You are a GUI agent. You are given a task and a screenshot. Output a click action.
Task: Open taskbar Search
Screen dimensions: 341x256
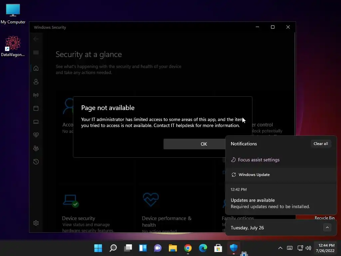point(113,248)
